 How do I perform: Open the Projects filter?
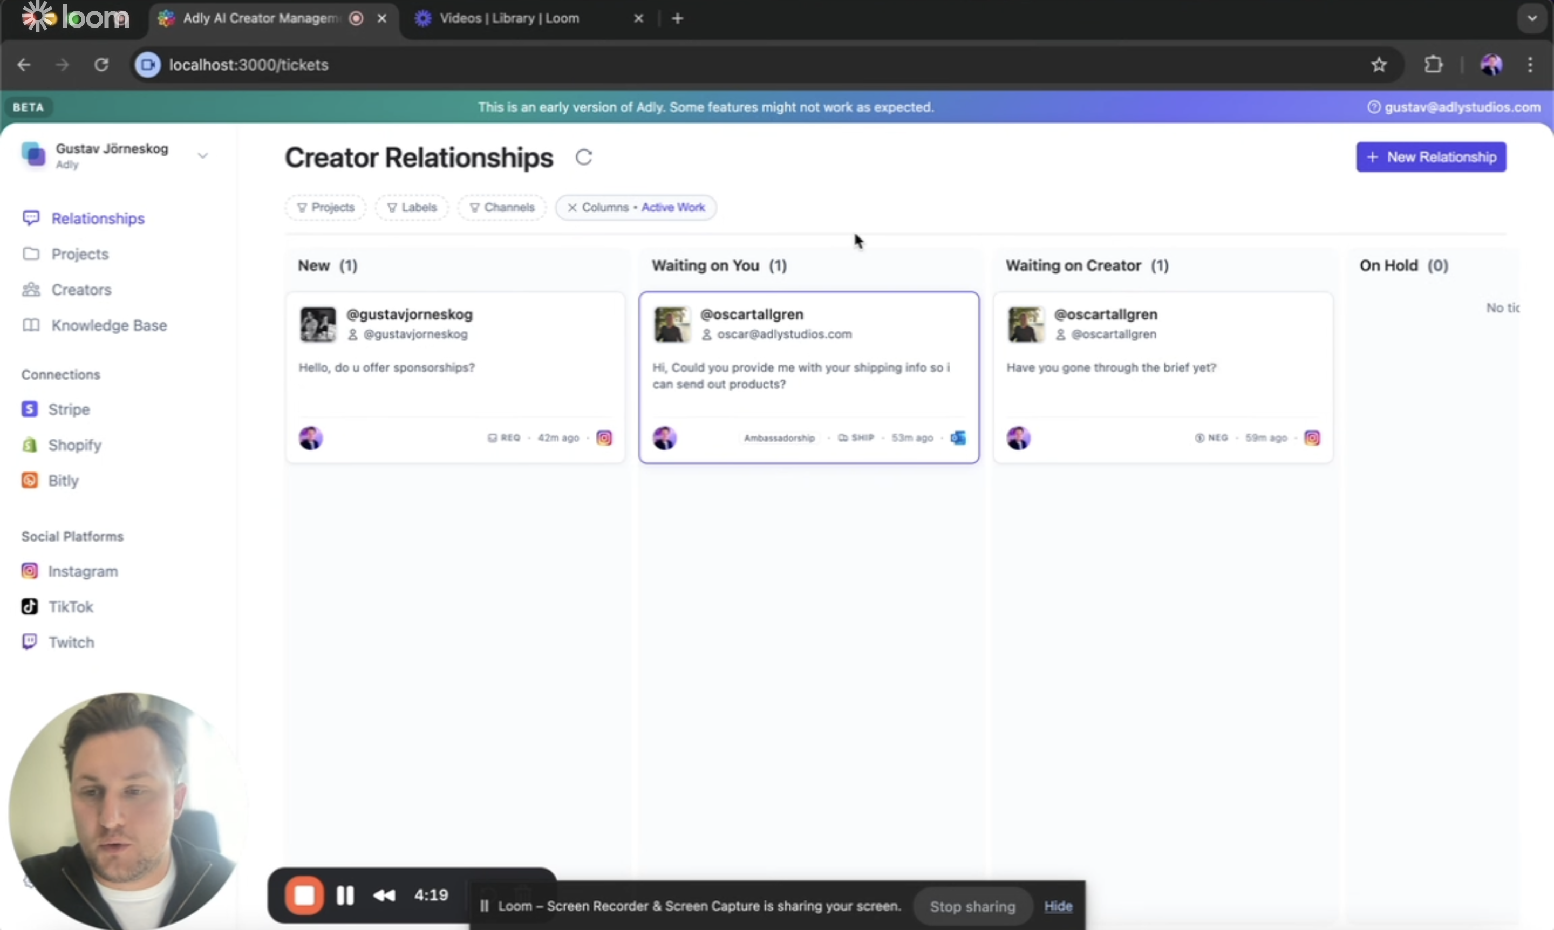coord(325,208)
